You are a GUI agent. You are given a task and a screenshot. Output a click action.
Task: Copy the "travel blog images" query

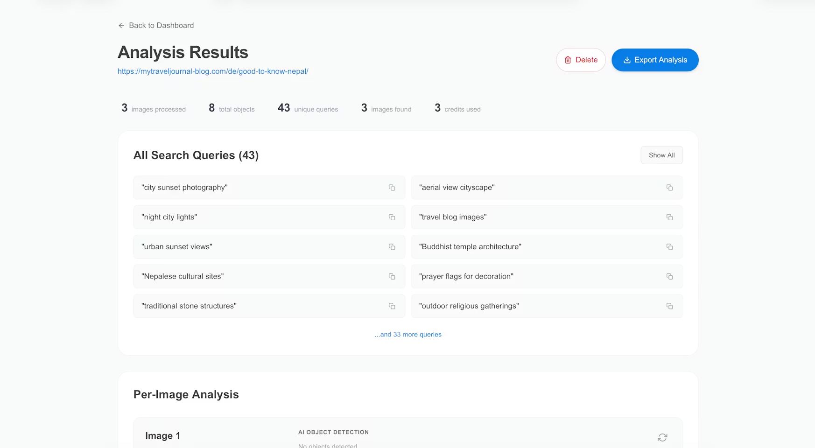coord(669,217)
